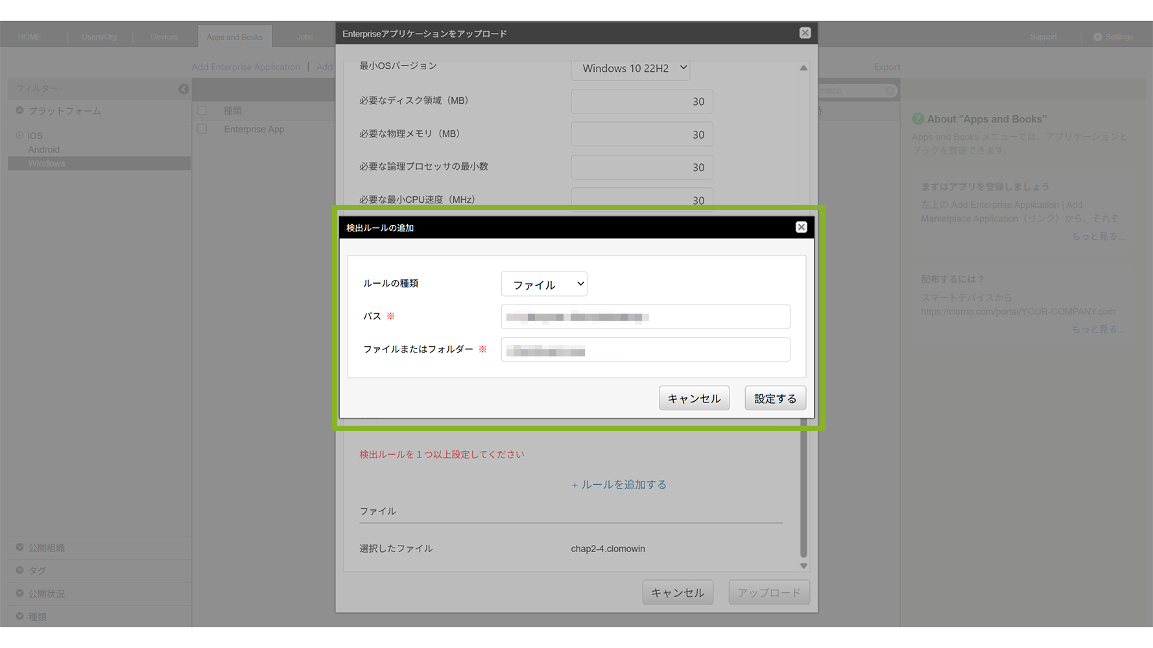Expand the 公開組織 filter section

click(x=20, y=548)
